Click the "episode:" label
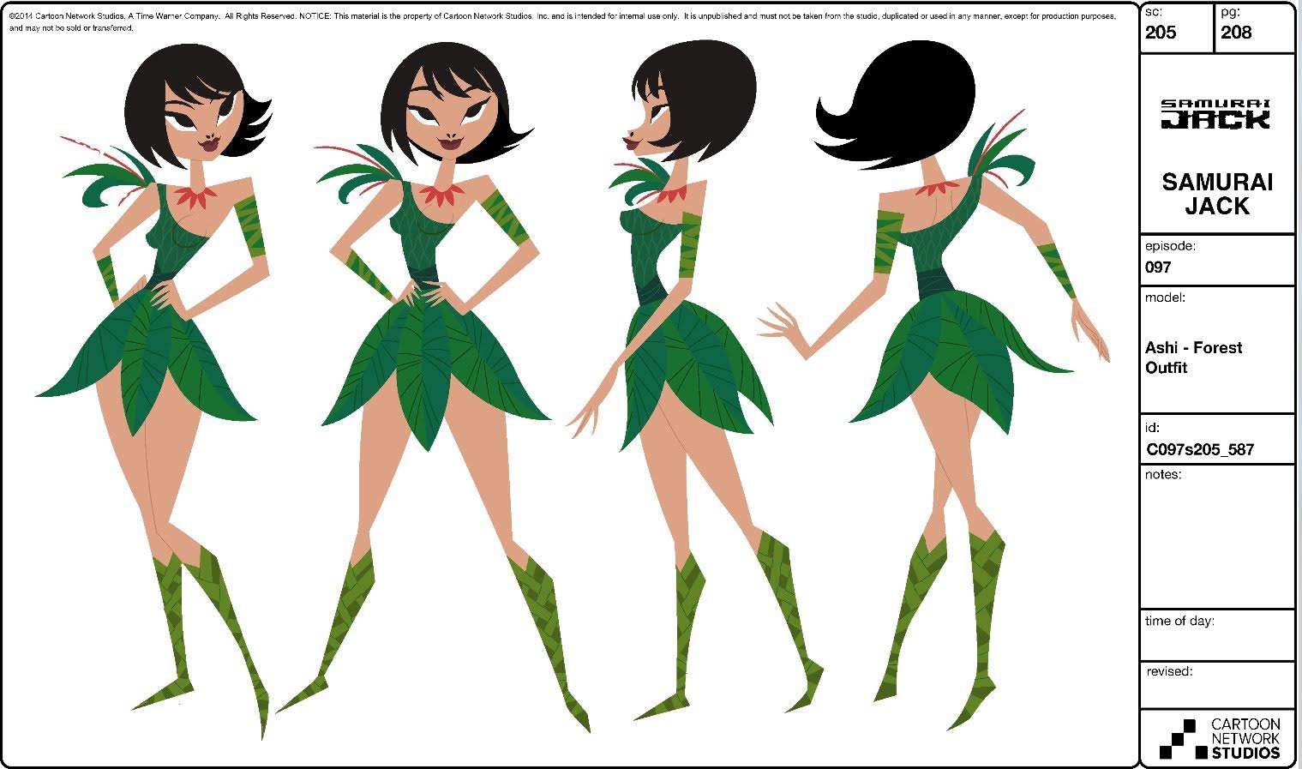The height and width of the screenshot is (769, 1302). (x=1170, y=246)
